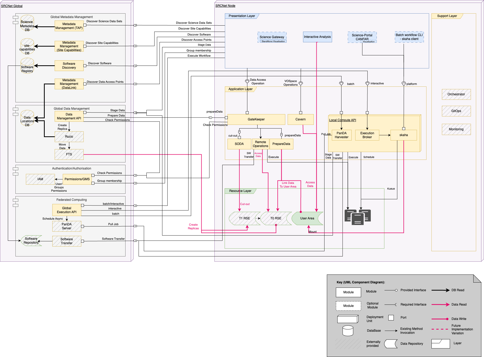Select the Software Repository shape

point(31,241)
